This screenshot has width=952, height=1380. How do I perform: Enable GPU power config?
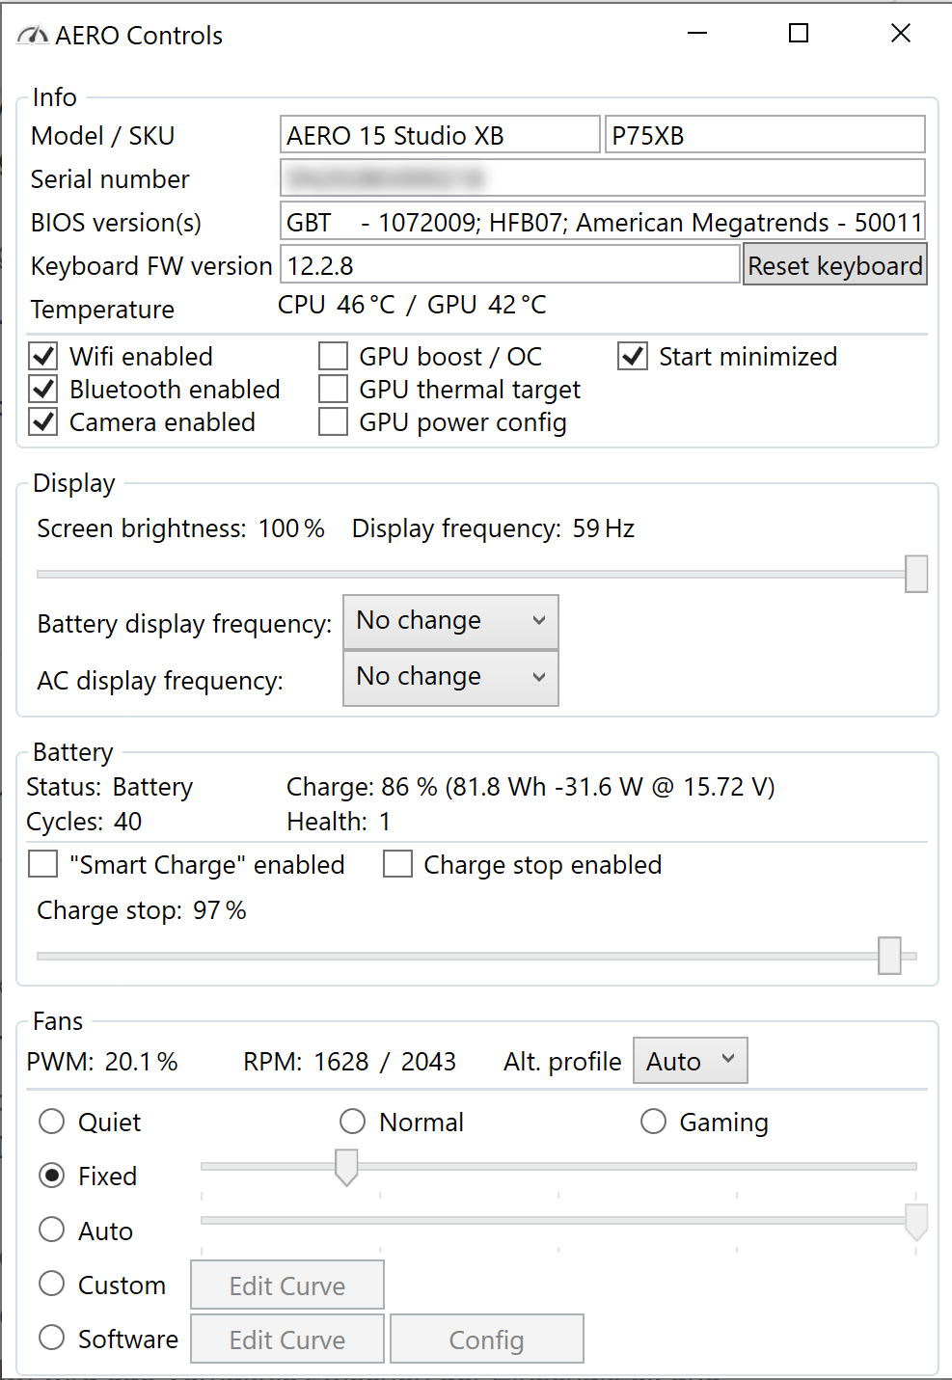click(333, 421)
